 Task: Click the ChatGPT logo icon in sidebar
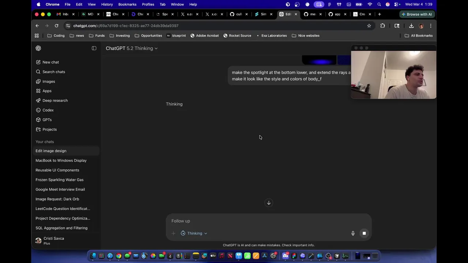pyautogui.click(x=38, y=48)
